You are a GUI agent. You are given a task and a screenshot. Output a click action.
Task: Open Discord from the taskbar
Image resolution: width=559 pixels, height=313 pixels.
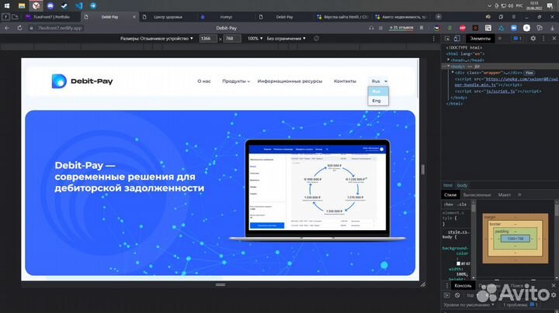pyautogui.click(x=50, y=5)
